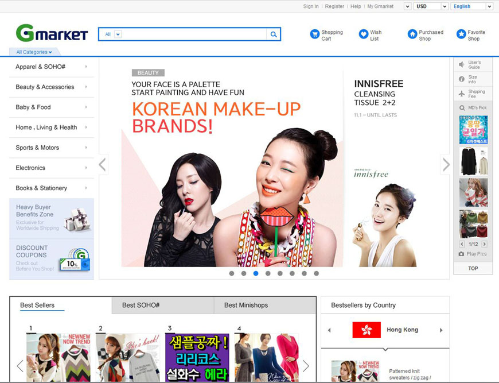Open the My Gmarket link

(x=380, y=6)
